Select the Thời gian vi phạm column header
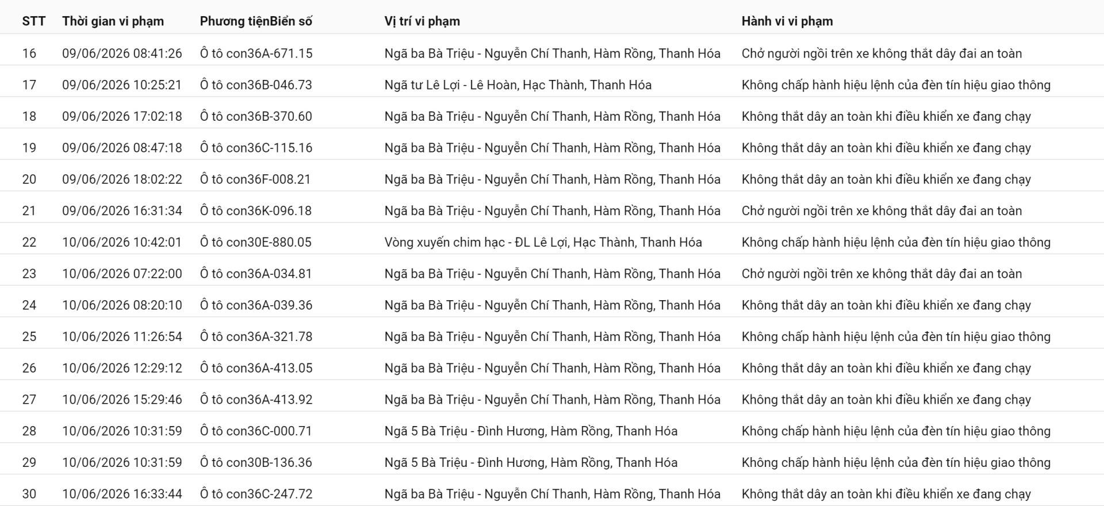Viewport: 1104px width, 506px height. pyautogui.click(x=113, y=21)
